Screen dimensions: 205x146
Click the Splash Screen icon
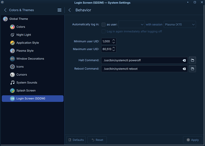tap(12, 90)
